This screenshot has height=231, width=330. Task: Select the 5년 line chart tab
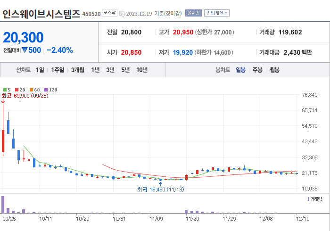point(125,70)
